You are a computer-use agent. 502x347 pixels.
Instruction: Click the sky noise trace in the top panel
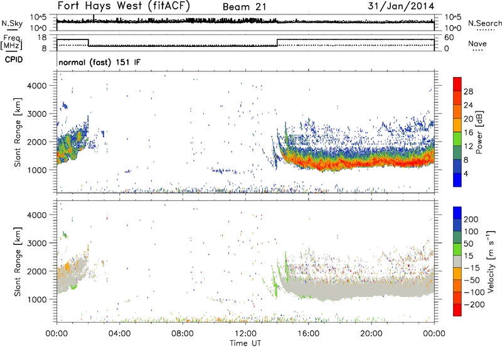pos(245,21)
